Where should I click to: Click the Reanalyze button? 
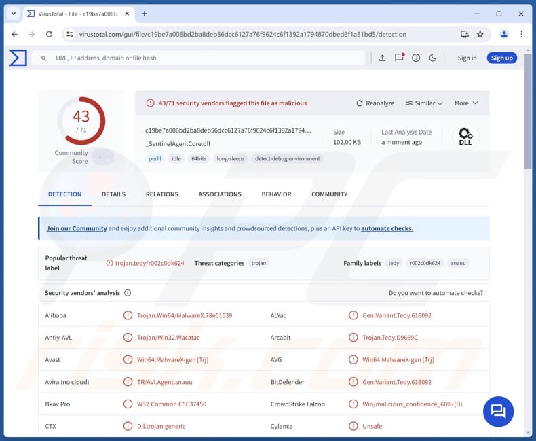pyautogui.click(x=375, y=103)
